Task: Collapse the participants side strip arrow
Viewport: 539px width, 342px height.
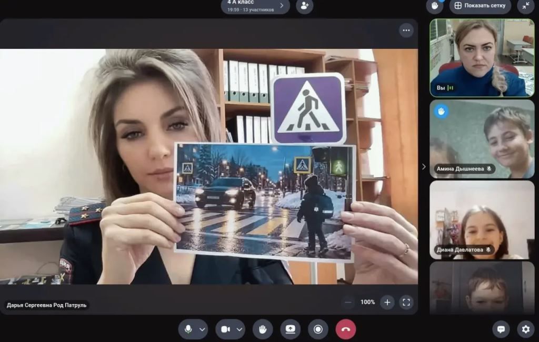Action: point(424,167)
